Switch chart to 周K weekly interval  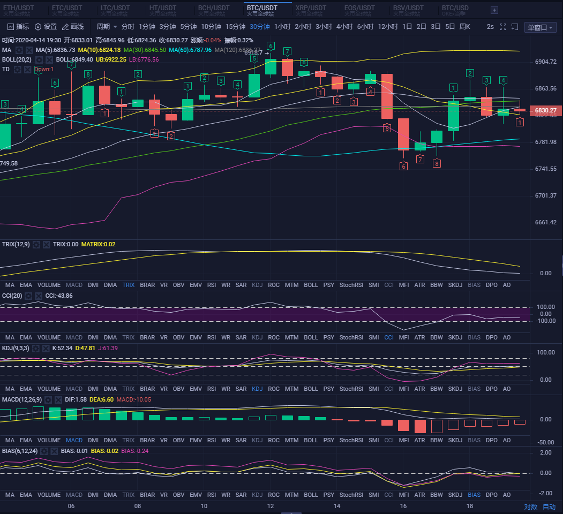point(464,27)
